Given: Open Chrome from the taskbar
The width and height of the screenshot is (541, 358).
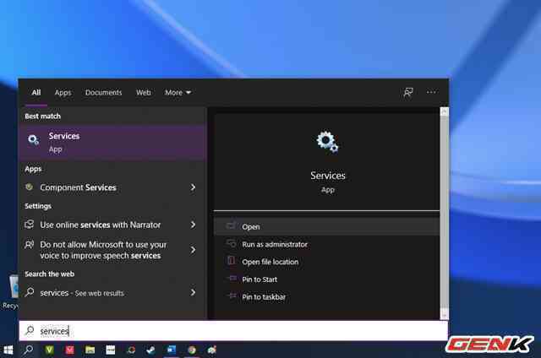Looking at the screenshot, I should point(192,350).
